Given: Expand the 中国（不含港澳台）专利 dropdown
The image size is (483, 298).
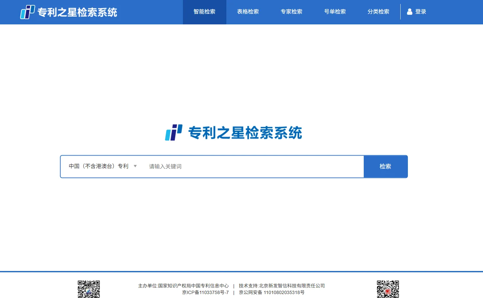Looking at the screenshot, I should (103, 166).
